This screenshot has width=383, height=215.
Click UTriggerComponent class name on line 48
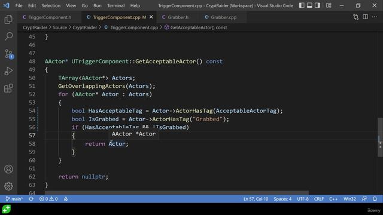[x=100, y=62]
